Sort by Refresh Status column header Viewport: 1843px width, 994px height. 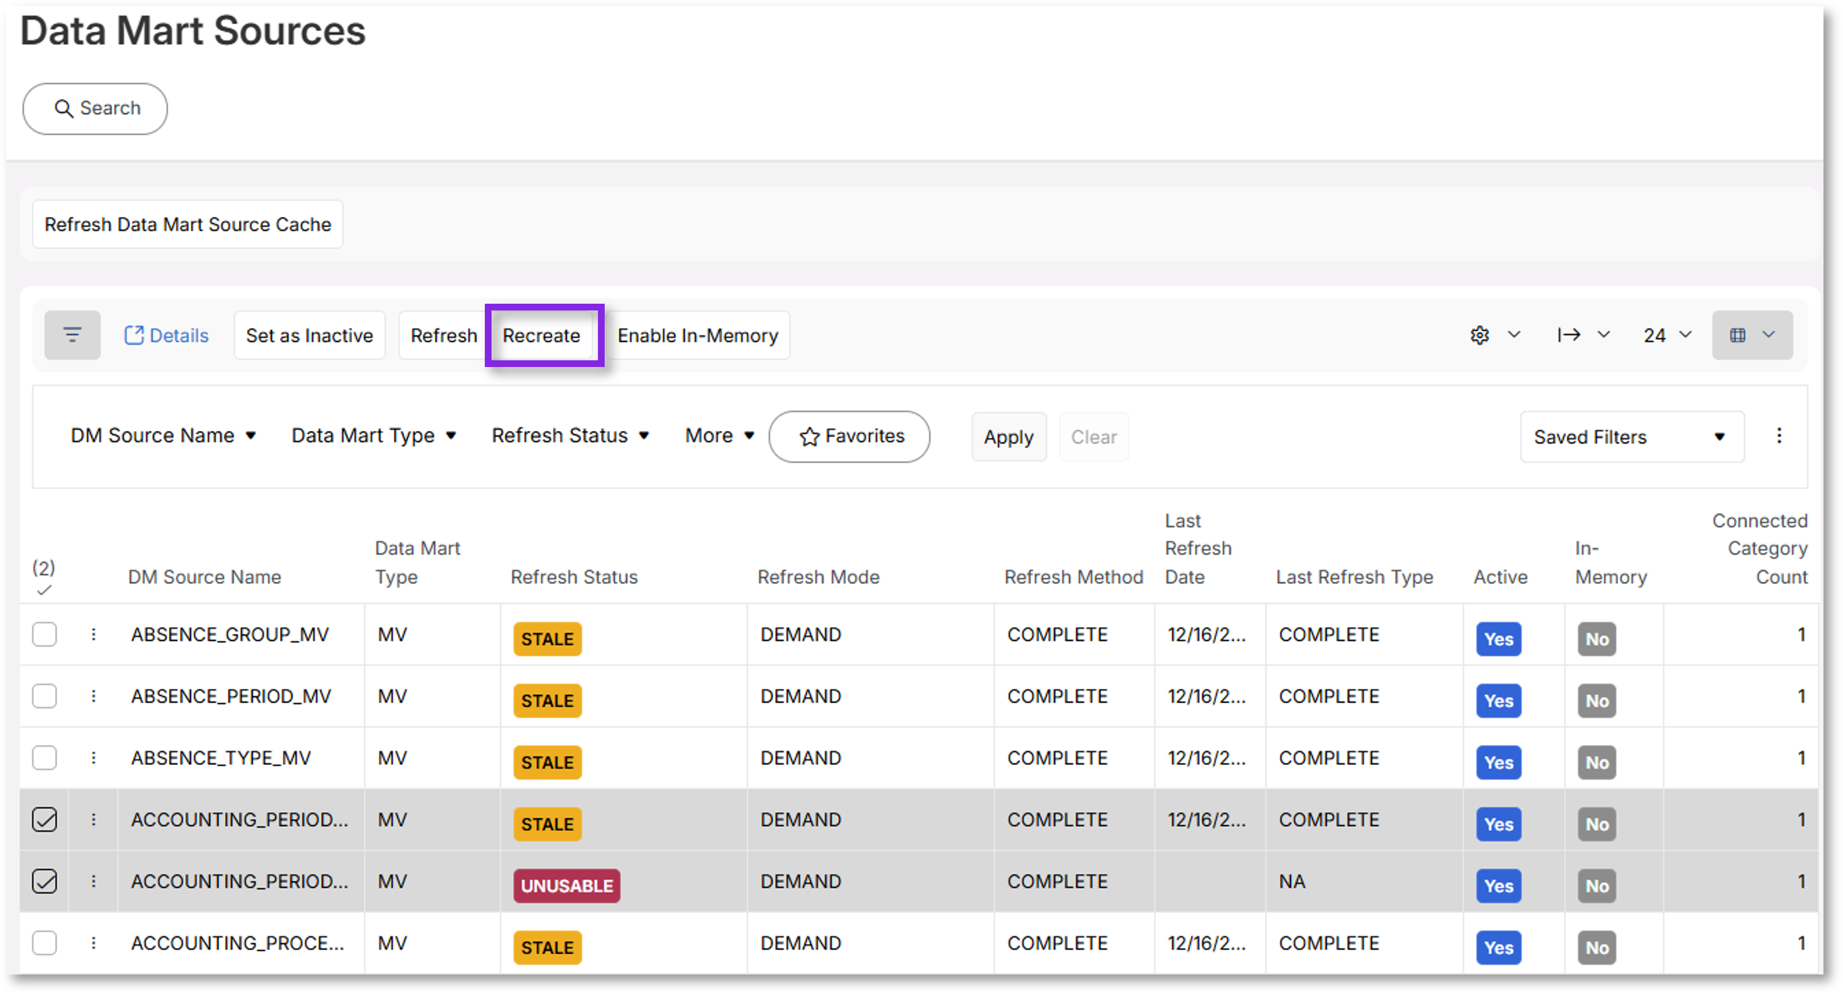click(x=574, y=576)
